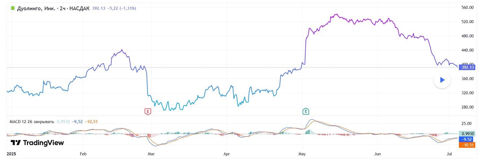Click the 2025 year label on time axis
485x162 pixels.
(x=11, y=154)
